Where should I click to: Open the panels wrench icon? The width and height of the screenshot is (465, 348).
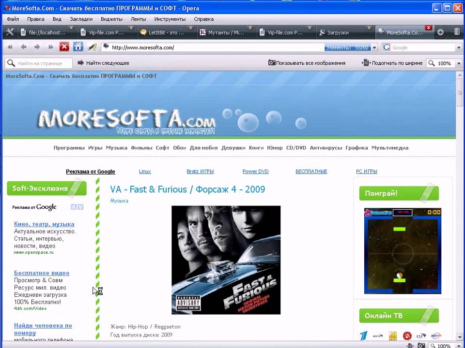coord(10,32)
